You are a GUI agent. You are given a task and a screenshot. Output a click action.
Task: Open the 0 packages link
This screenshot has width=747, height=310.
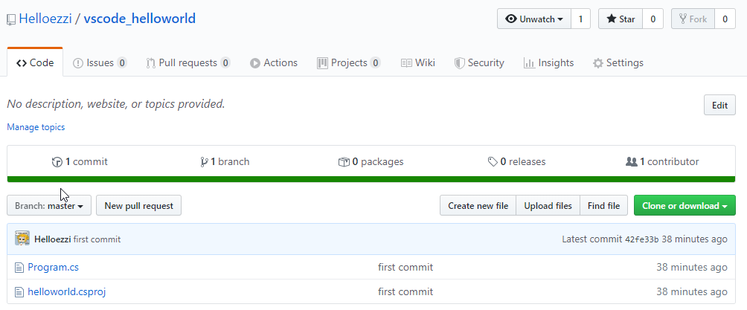[371, 162]
